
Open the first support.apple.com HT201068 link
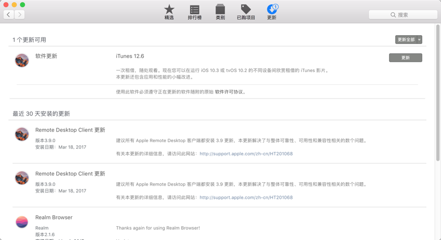[246, 154]
